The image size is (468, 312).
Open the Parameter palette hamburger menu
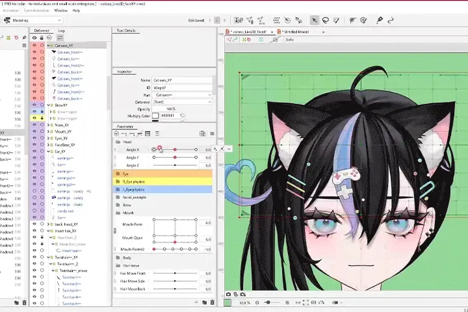212,133
